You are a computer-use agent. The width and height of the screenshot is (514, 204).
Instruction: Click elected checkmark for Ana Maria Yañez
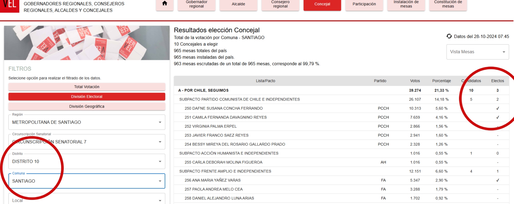(x=497, y=180)
